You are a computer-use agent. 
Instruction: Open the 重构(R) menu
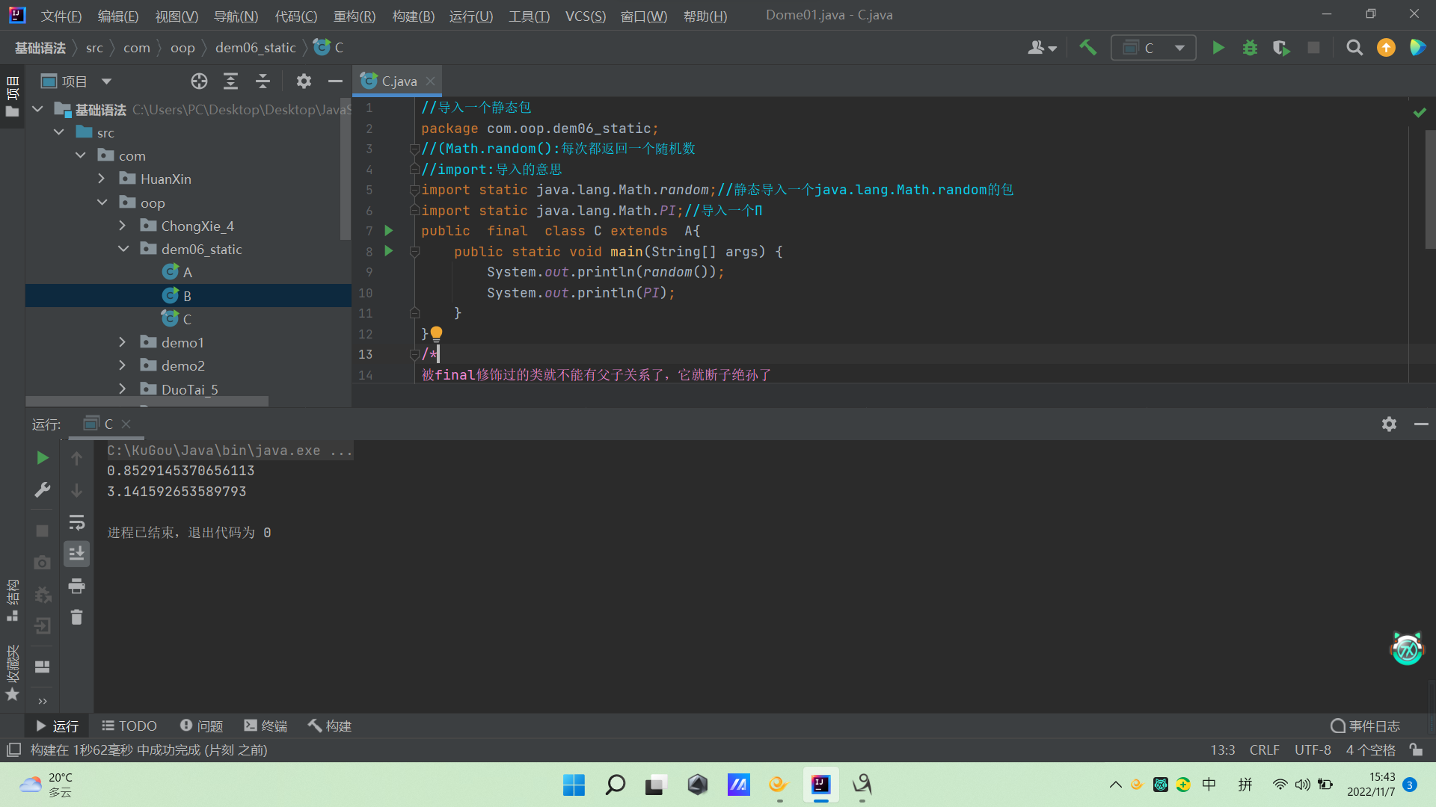pos(354,16)
